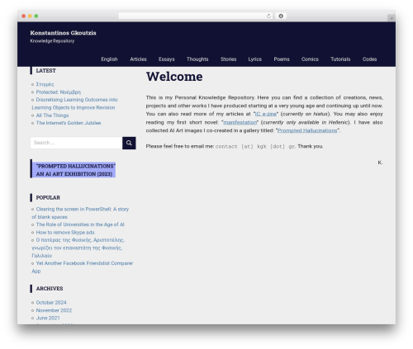413x349 pixels.
Task: Click the Welcome heading
Action: click(x=174, y=77)
